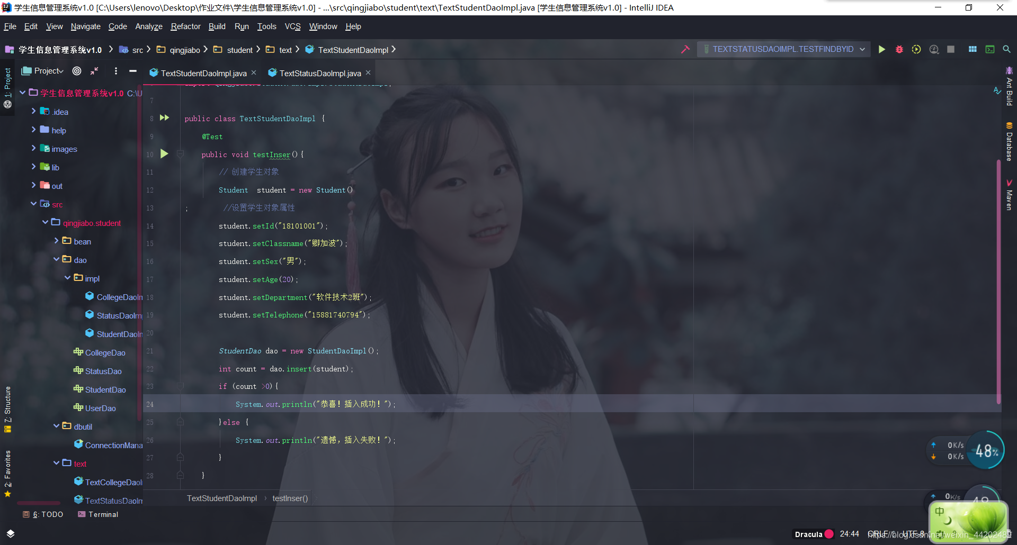Screen dimensions: 1017x545
Task: Expand the lib folder
Action: (x=33, y=167)
